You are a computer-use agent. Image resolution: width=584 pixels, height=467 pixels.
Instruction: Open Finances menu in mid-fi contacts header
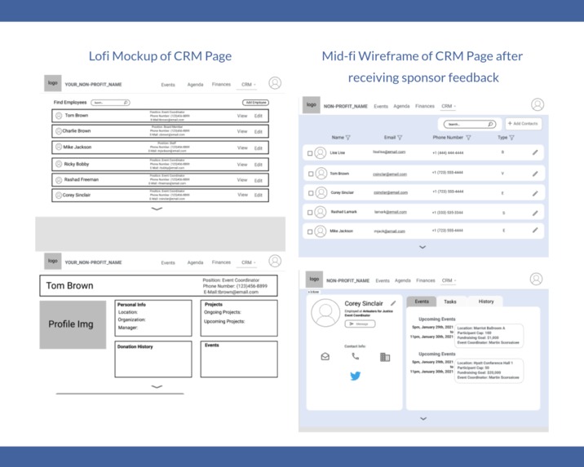point(425,107)
